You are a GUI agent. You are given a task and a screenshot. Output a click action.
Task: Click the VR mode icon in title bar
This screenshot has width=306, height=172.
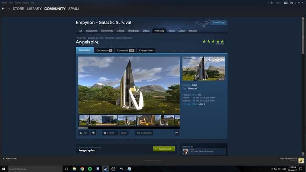(286, 3)
